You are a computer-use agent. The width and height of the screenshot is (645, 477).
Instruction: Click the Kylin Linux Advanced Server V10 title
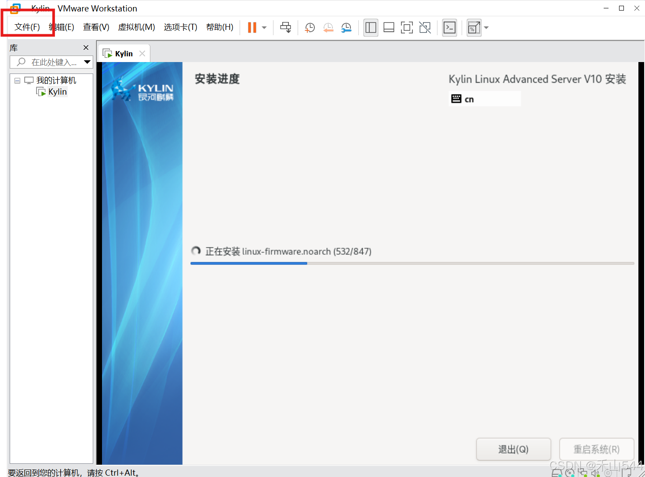[537, 79]
